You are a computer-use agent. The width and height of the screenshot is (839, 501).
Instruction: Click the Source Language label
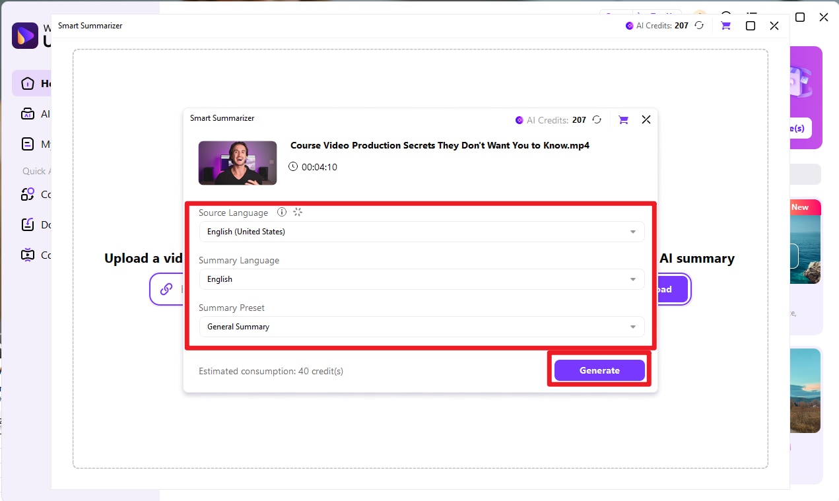[234, 213]
